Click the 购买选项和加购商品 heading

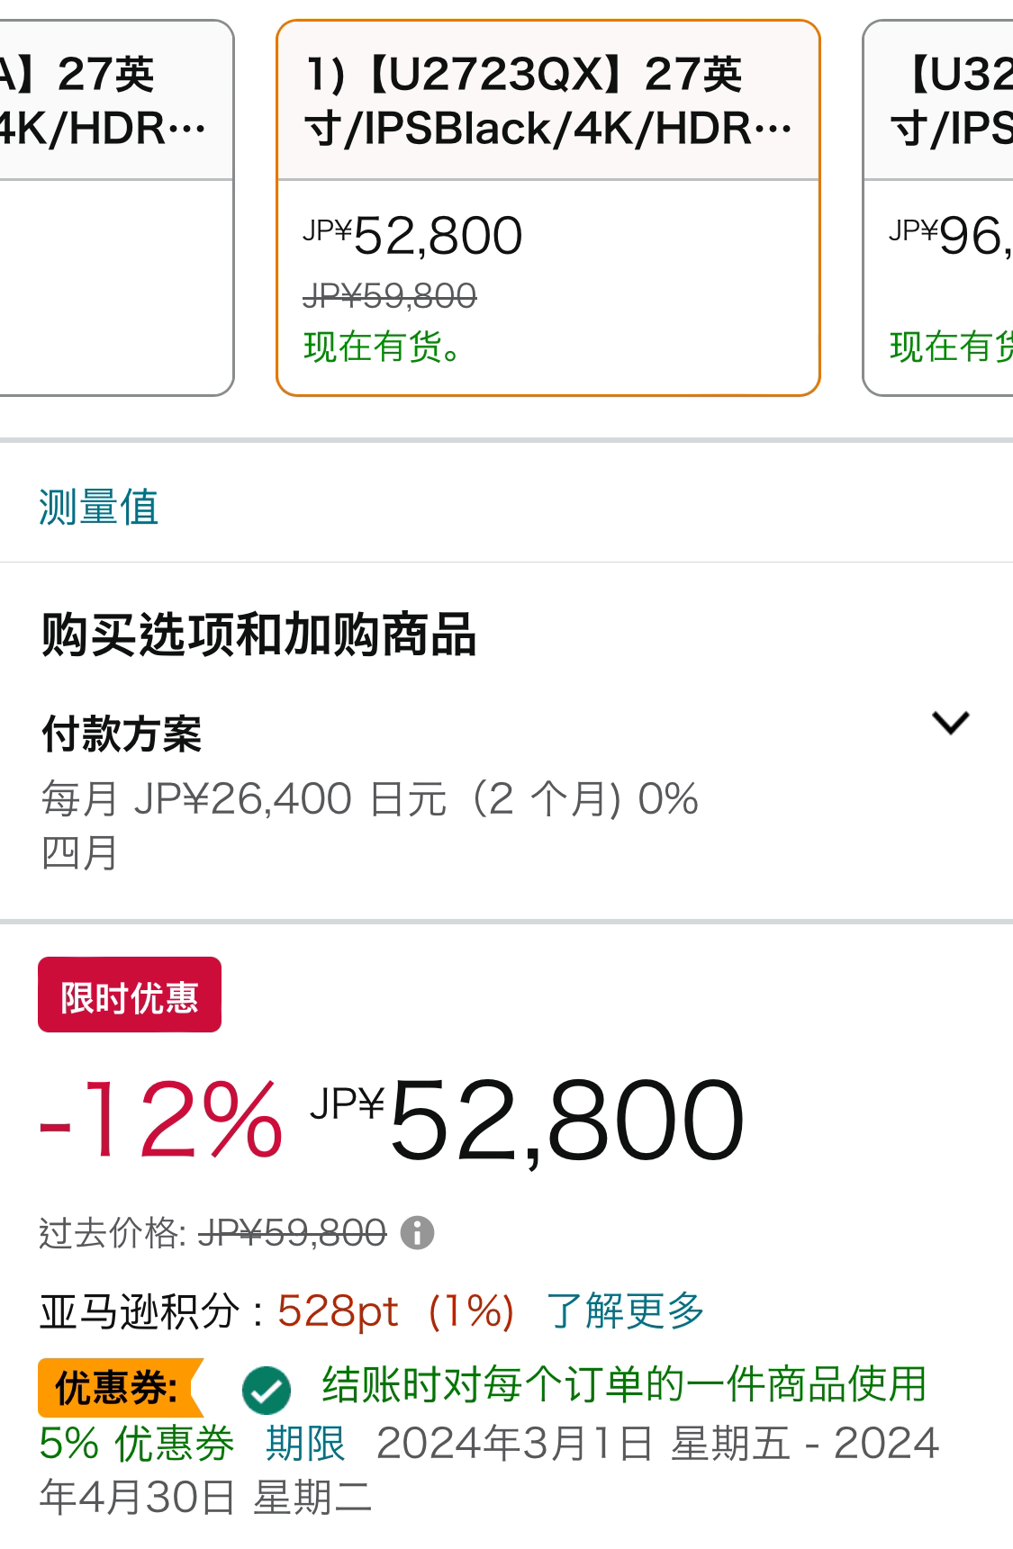(x=258, y=635)
